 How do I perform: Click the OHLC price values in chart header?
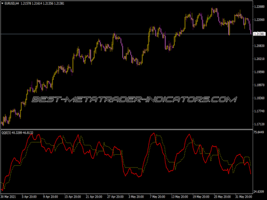[x=44, y=4]
